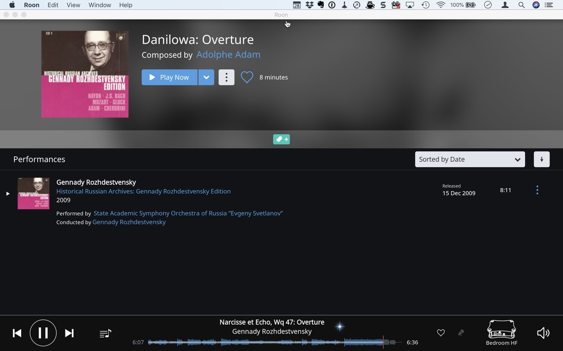Open the Window menu
Image resolution: width=563 pixels, height=351 pixels.
[x=100, y=5]
